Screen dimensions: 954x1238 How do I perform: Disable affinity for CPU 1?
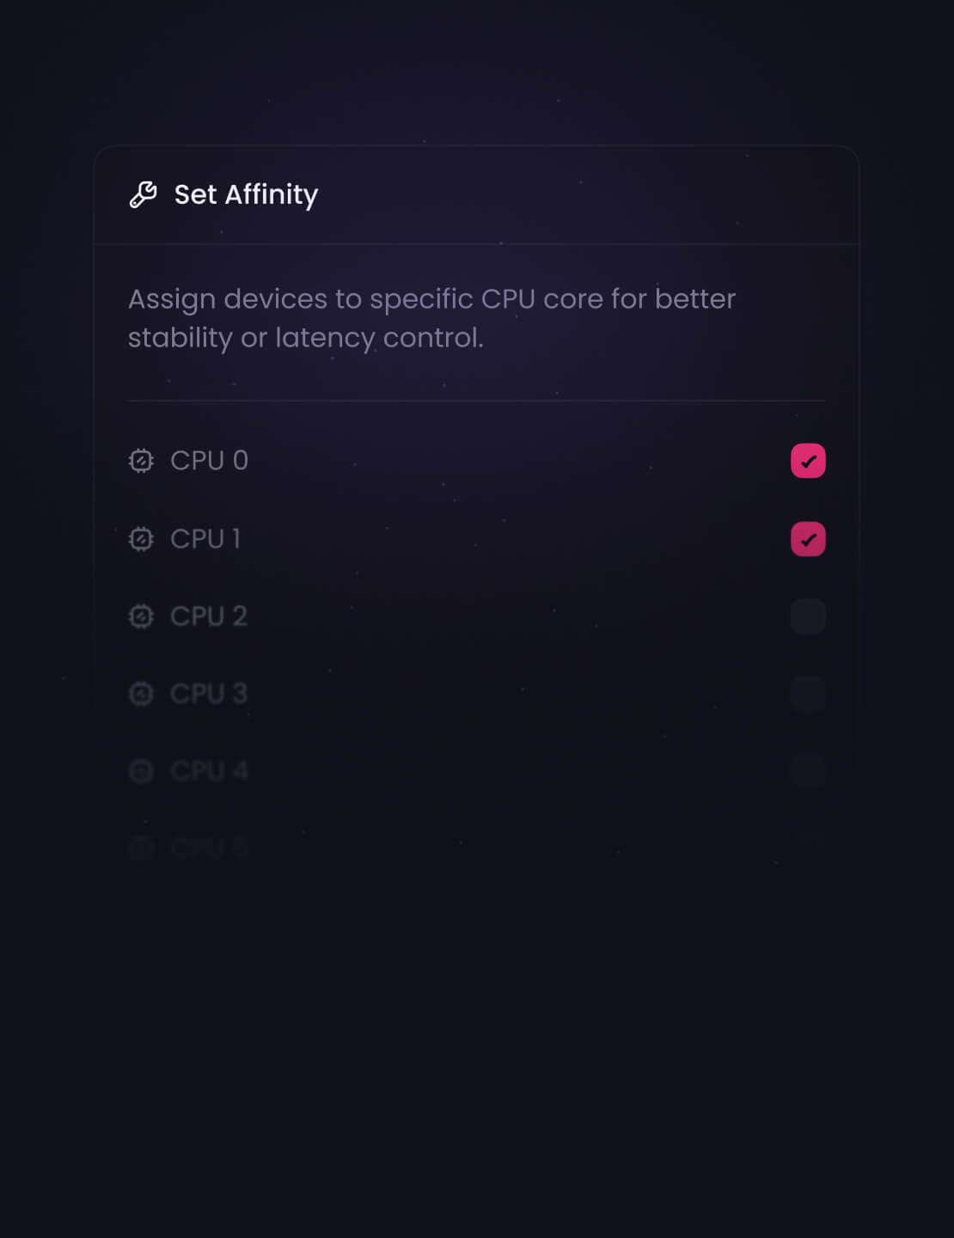(807, 539)
